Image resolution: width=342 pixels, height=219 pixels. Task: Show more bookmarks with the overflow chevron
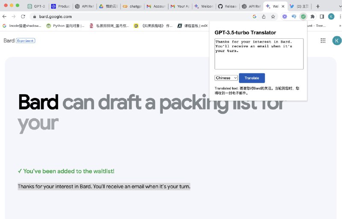[340, 26]
